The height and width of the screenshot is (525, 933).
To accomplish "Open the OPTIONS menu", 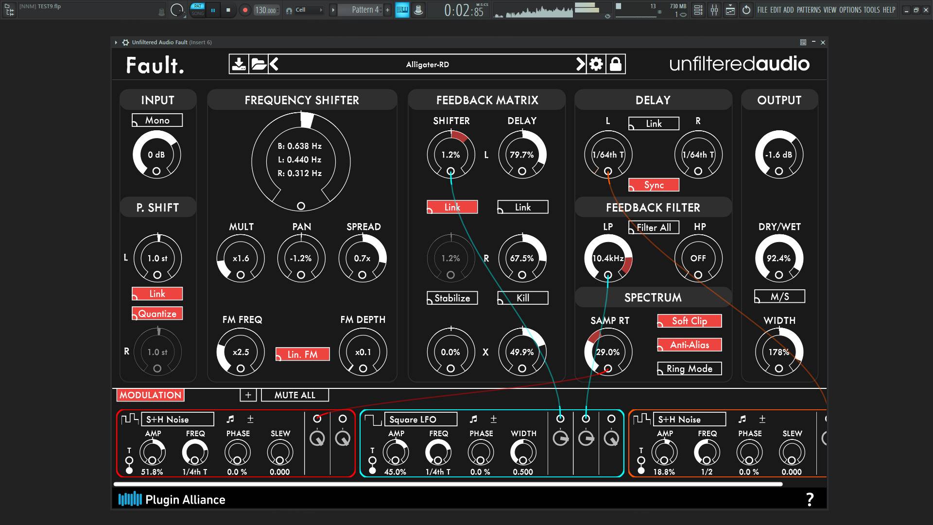I will (x=850, y=10).
